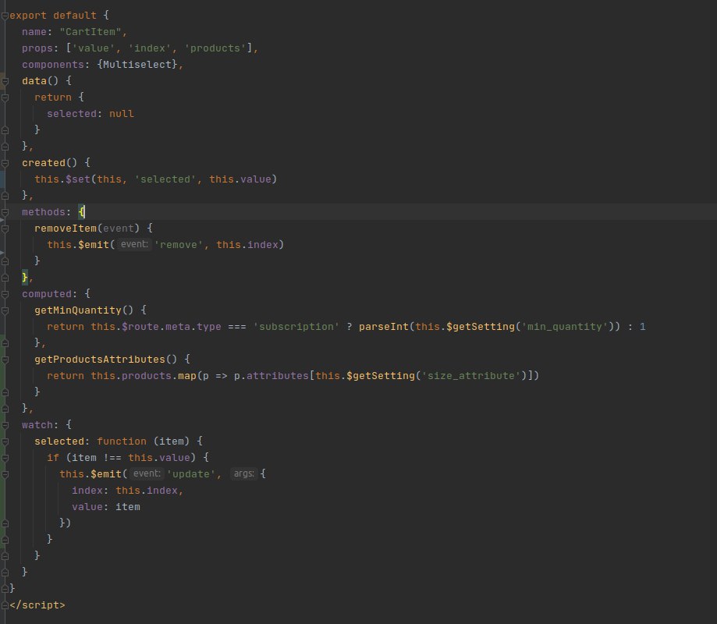Click the 'subscription' string literal

(296, 326)
